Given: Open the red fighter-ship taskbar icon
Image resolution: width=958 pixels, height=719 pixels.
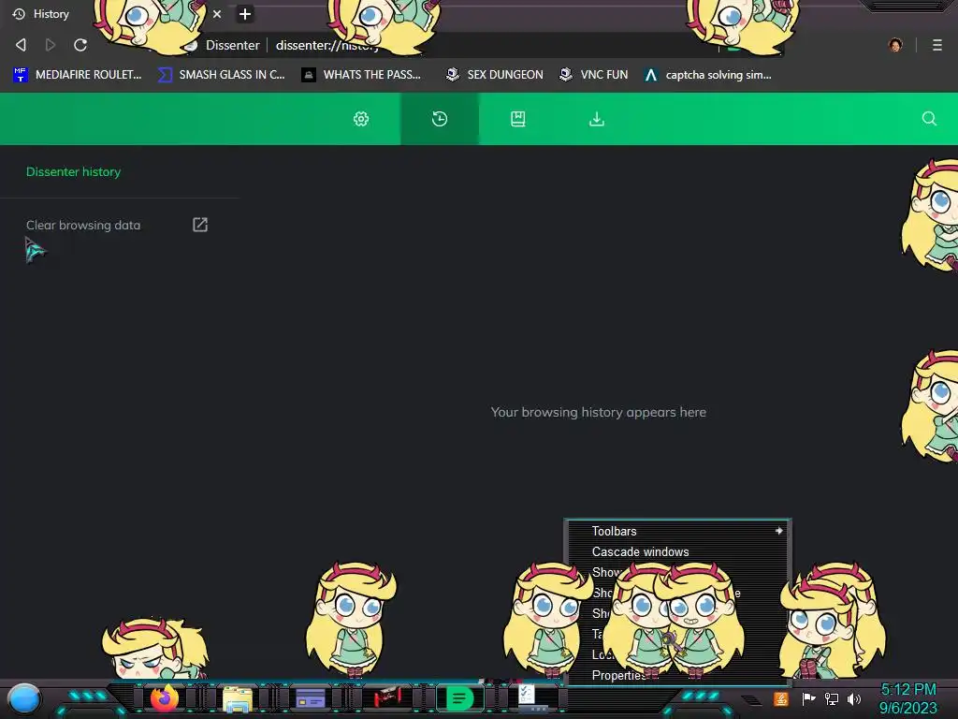Looking at the screenshot, I should tap(386, 697).
